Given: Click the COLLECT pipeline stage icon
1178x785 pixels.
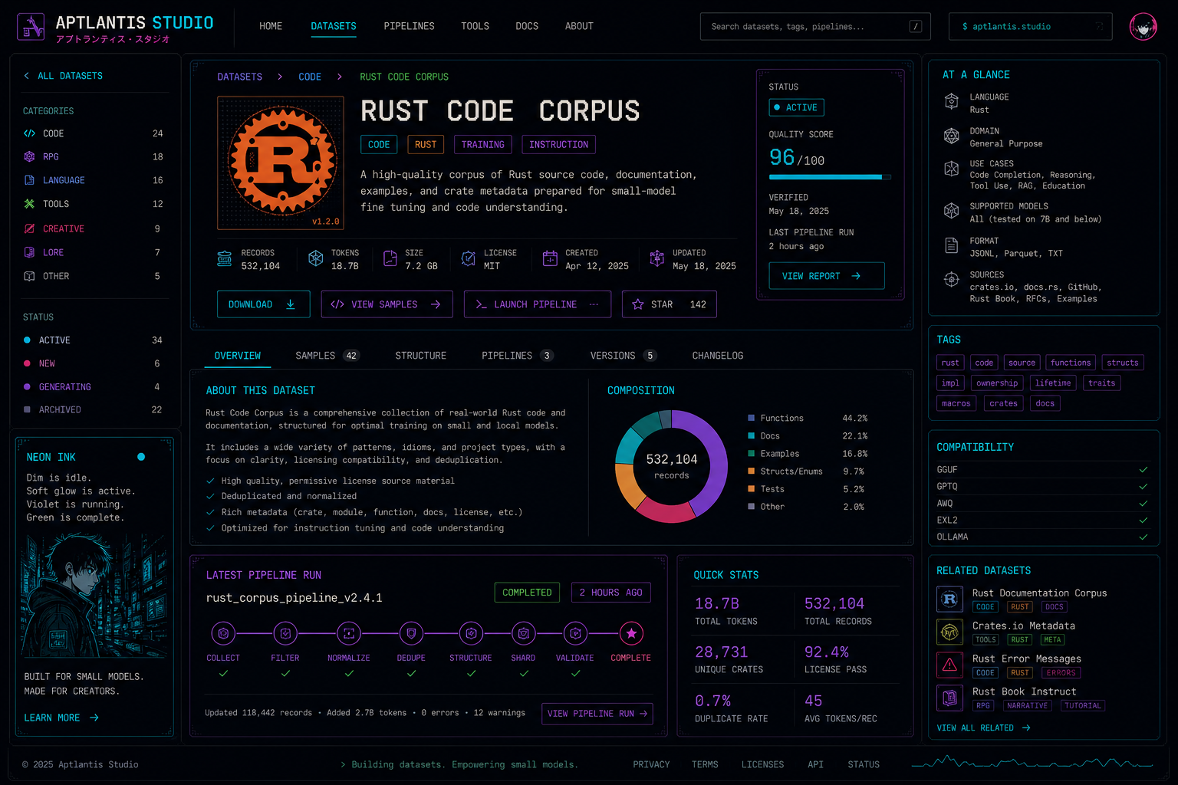Looking at the screenshot, I should [223, 633].
